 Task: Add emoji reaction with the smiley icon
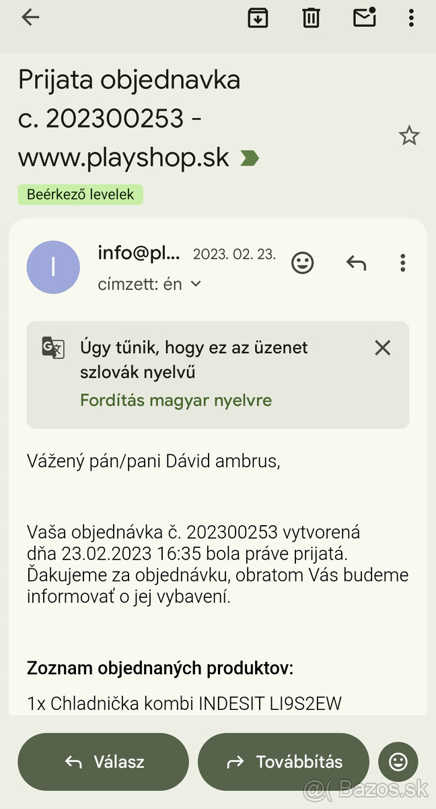point(303,262)
